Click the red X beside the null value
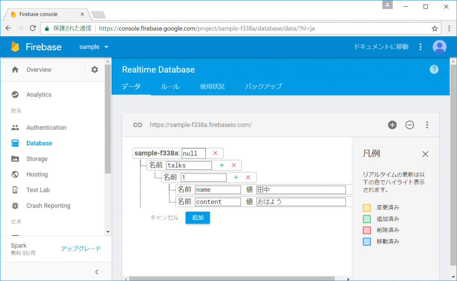The width and height of the screenshot is (457, 281). 215,152
